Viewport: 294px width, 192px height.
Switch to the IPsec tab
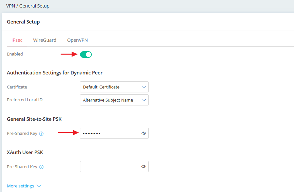17,40
